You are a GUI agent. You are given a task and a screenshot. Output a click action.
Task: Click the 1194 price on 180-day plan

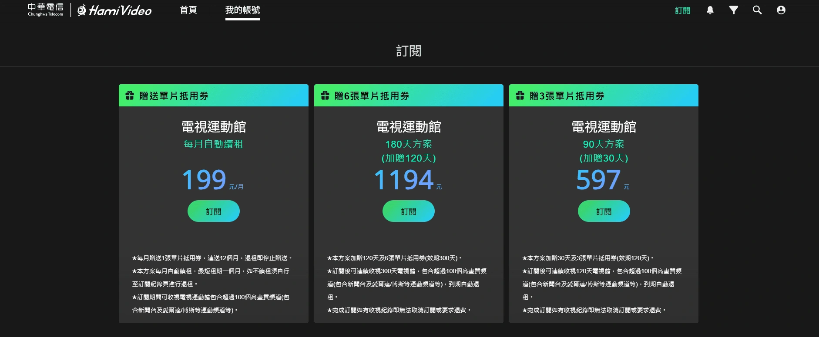[403, 180]
